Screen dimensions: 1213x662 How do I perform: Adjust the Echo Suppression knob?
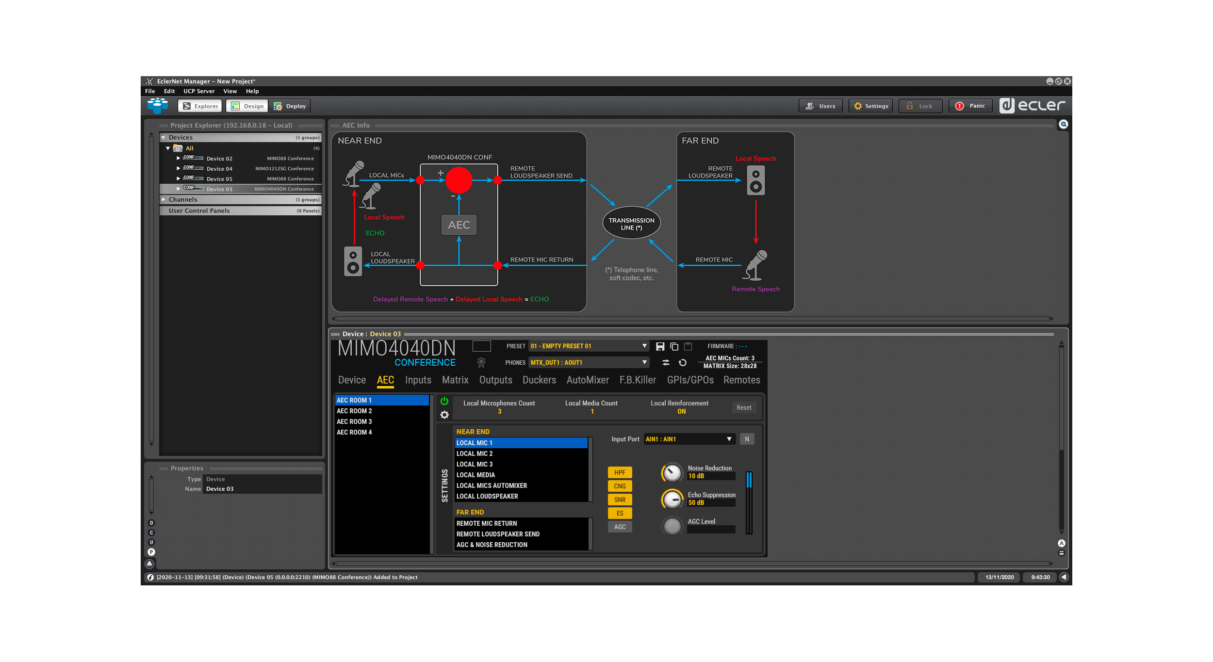pyautogui.click(x=672, y=499)
